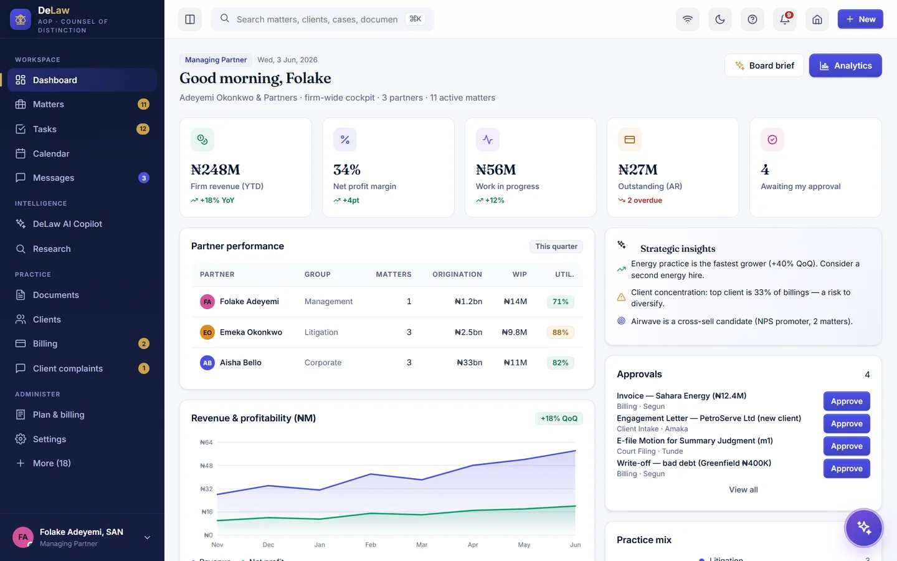Approve the Sahara Energy invoice
Image resolution: width=897 pixels, height=561 pixels.
coord(847,401)
